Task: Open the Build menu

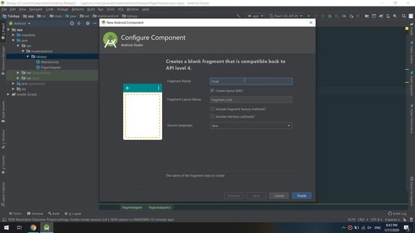Action: (91, 9)
